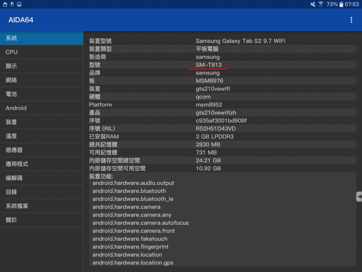Open the 應用程式 category

pos(42,164)
